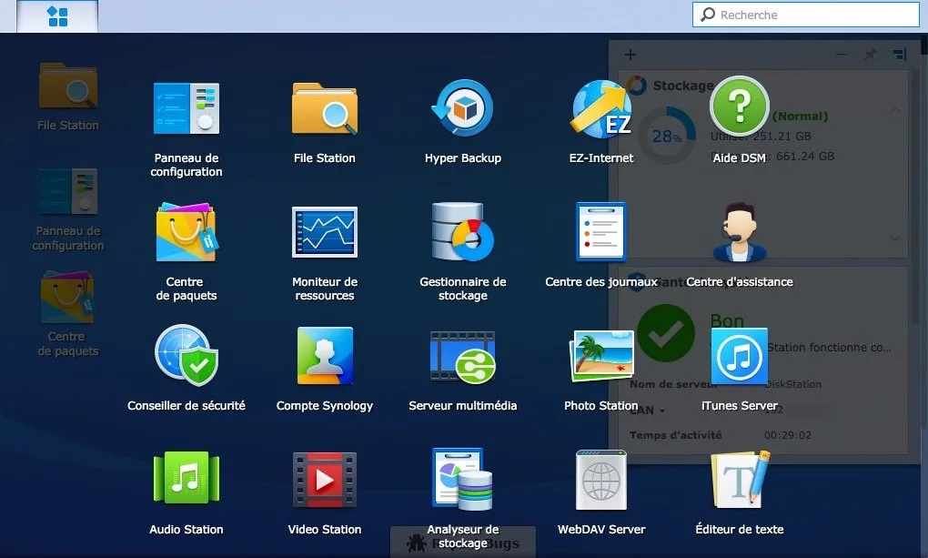
Task: Collapse the Stockage widget using the up chevron
Action: [x=895, y=110]
